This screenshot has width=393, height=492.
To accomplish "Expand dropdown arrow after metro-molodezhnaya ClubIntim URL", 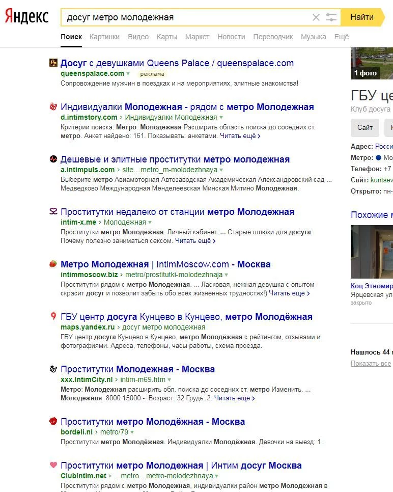I will coord(217,476).
